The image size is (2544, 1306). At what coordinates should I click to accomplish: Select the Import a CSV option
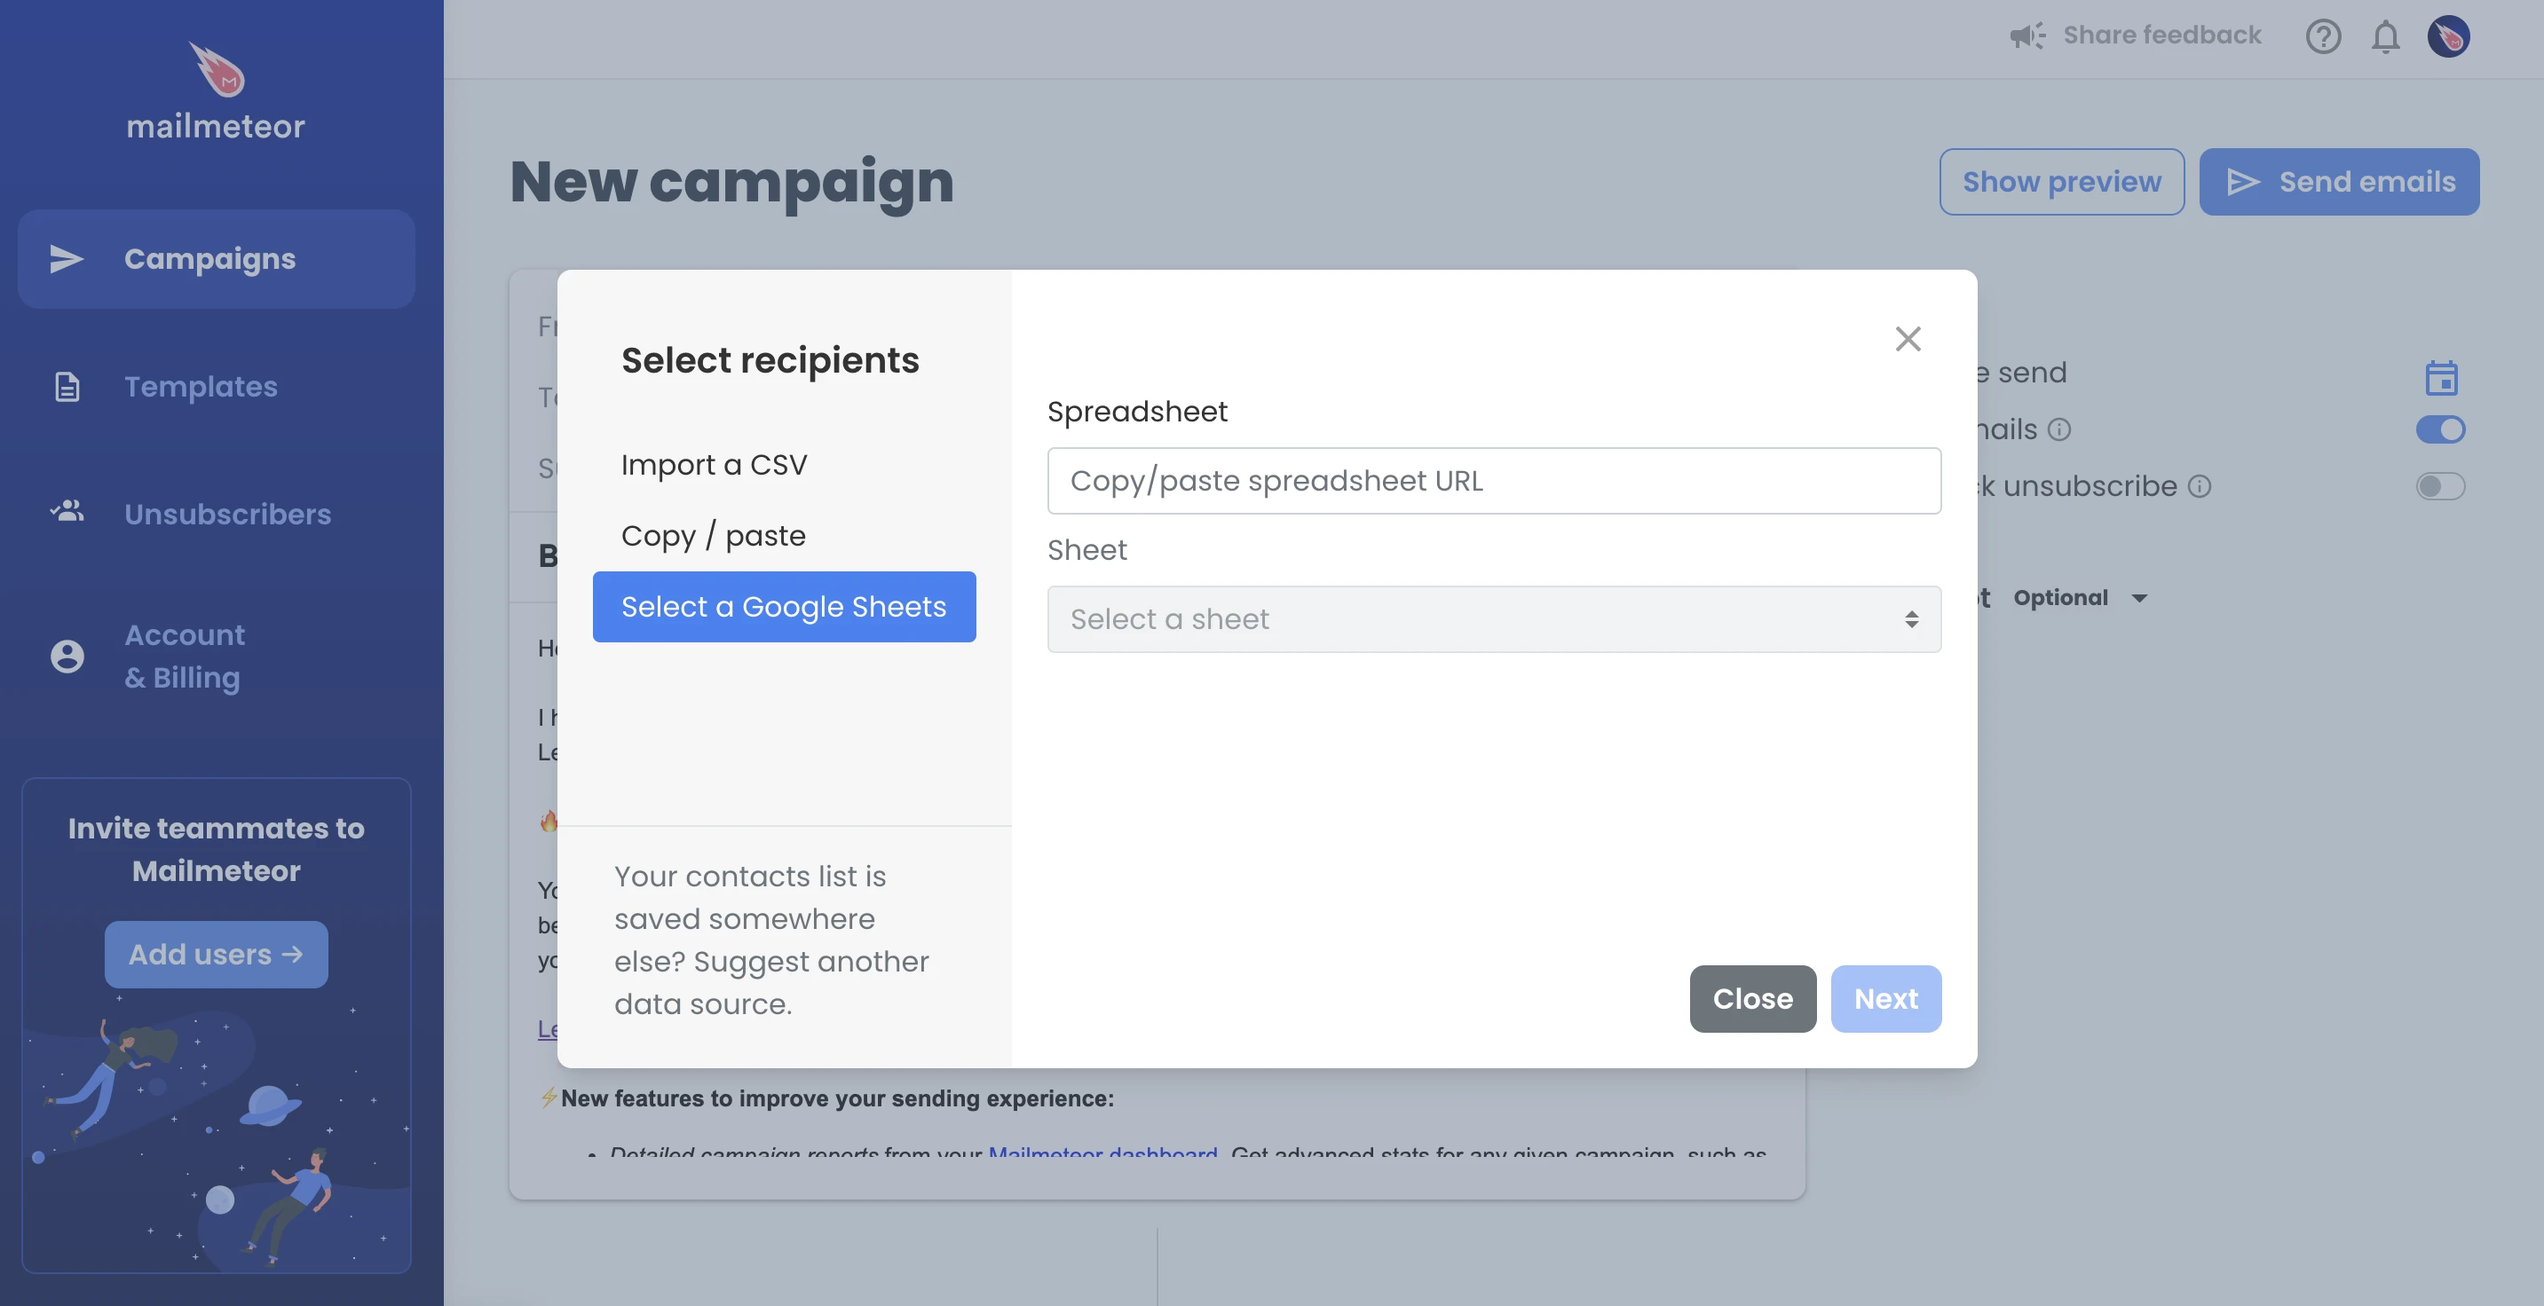point(713,463)
